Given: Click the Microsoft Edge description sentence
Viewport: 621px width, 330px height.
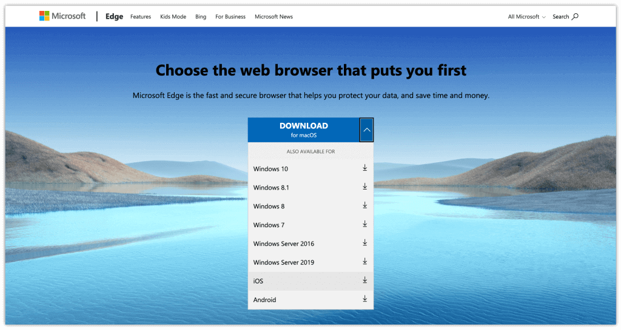Looking at the screenshot, I should pos(311,95).
